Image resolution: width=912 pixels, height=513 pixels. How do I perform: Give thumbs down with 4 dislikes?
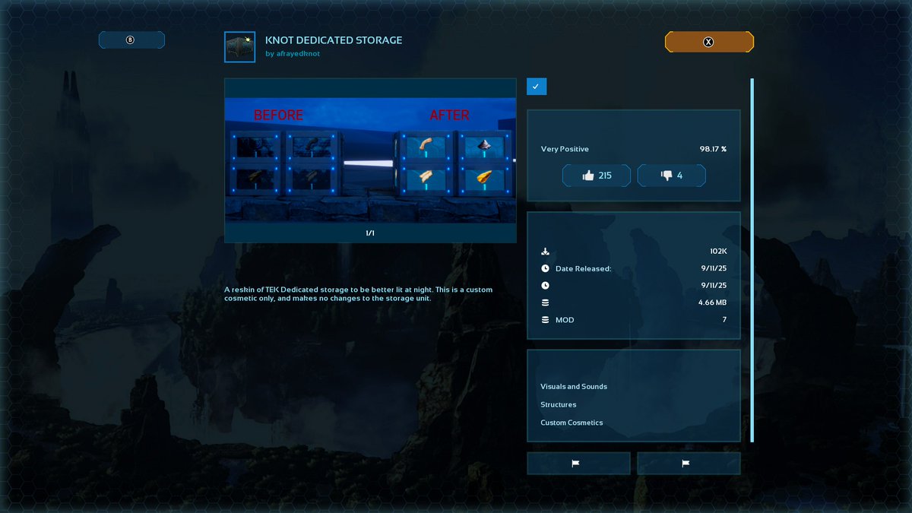(672, 176)
